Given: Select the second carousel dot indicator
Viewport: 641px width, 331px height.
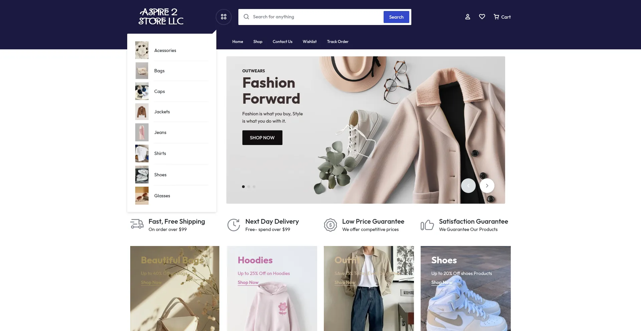Looking at the screenshot, I should (x=249, y=187).
